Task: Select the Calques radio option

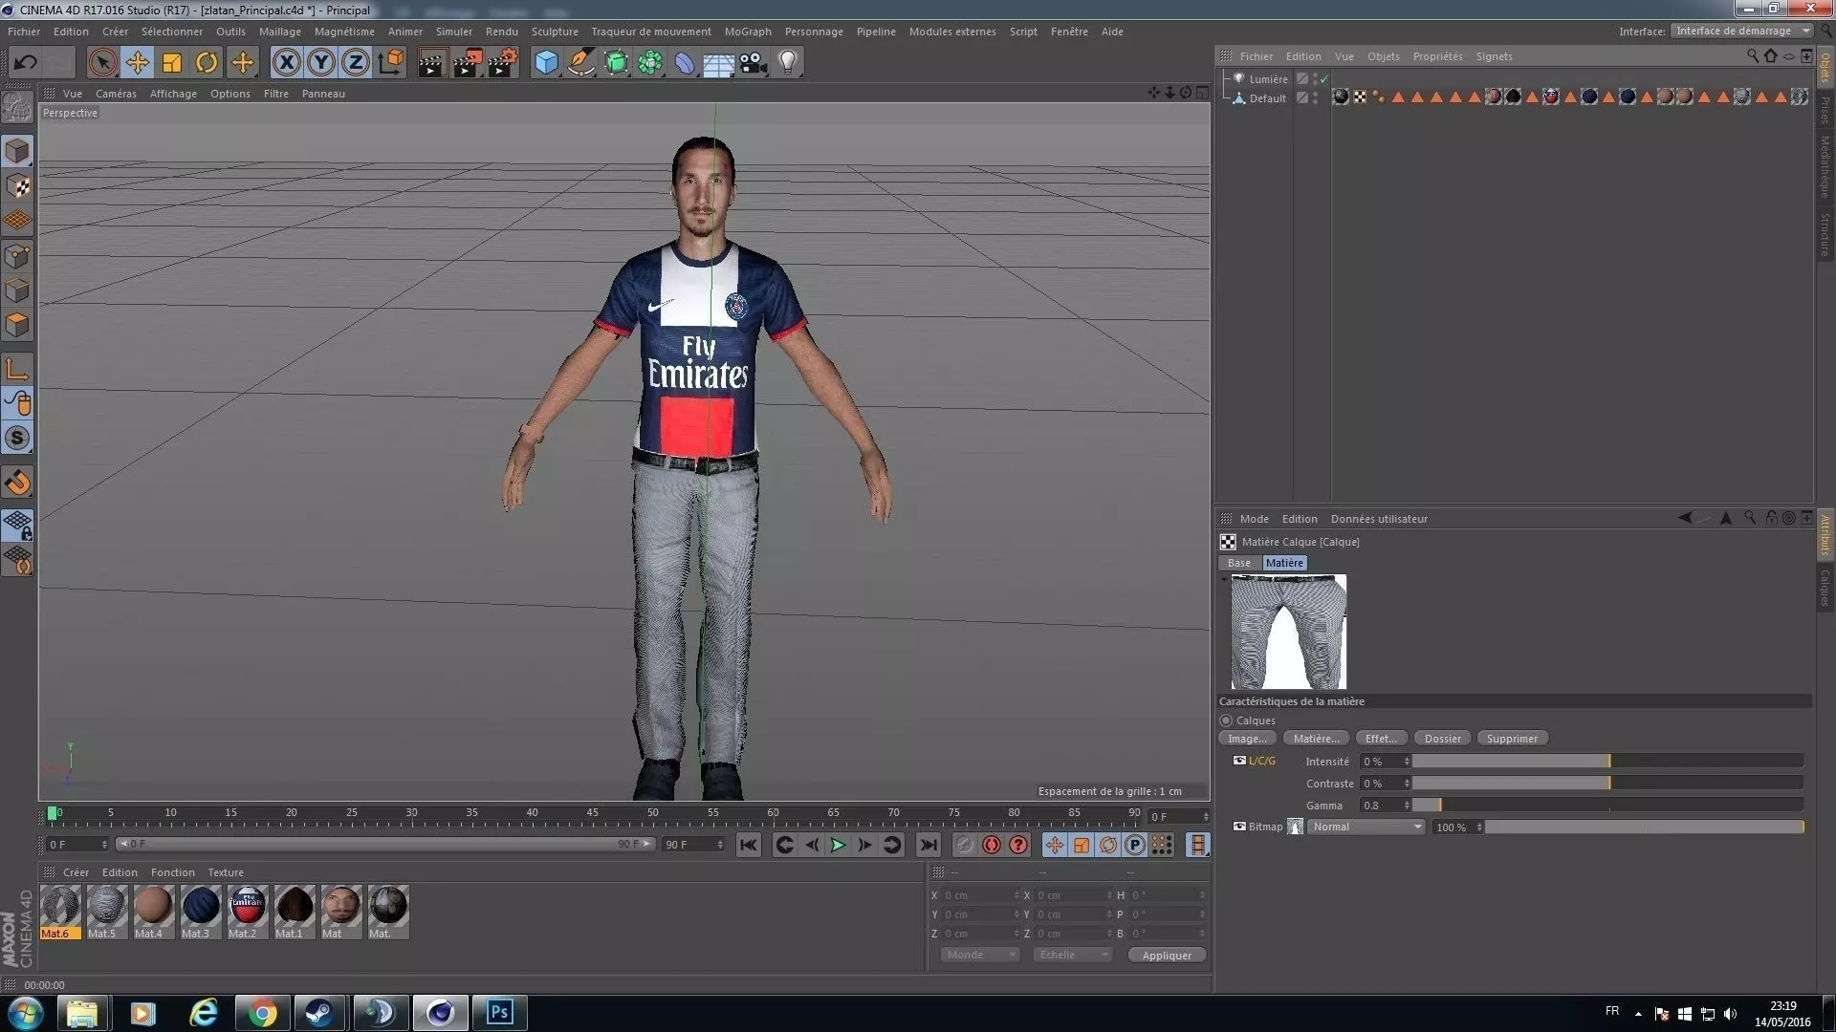Action: (x=1226, y=720)
